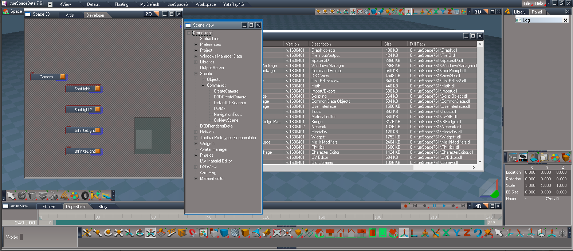Jump to the first animation frame
The width and height of the screenshot is (573, 251).
click(x=415, y=206)
